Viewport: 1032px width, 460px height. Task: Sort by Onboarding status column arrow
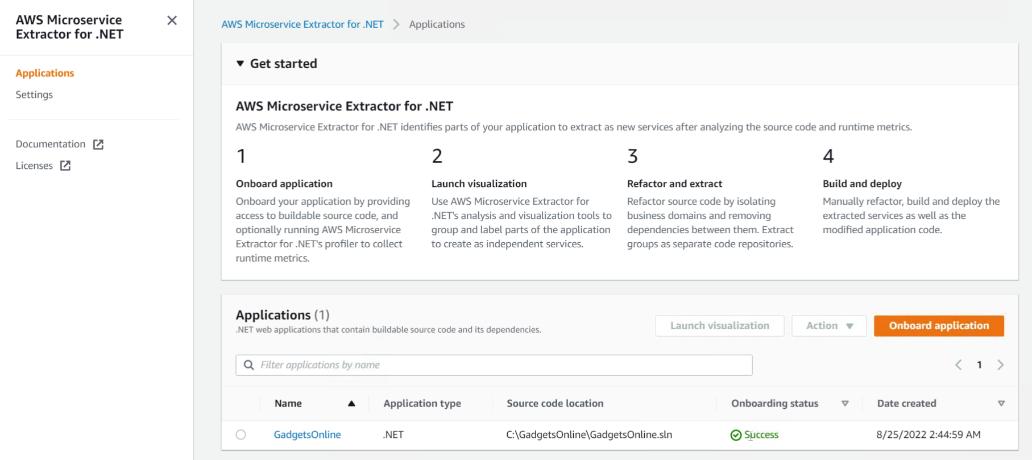coord(845,404)
